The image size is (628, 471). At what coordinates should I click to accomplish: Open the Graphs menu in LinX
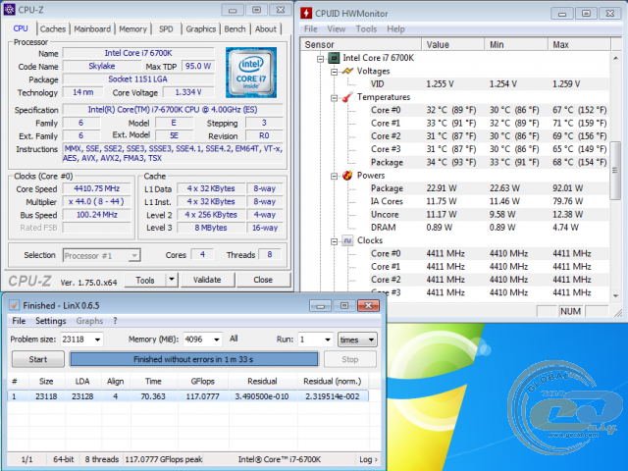(89, 321)
